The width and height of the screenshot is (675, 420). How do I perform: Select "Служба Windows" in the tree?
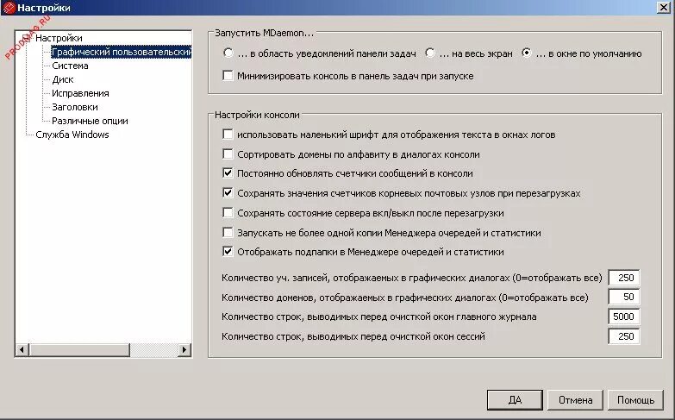72,135
